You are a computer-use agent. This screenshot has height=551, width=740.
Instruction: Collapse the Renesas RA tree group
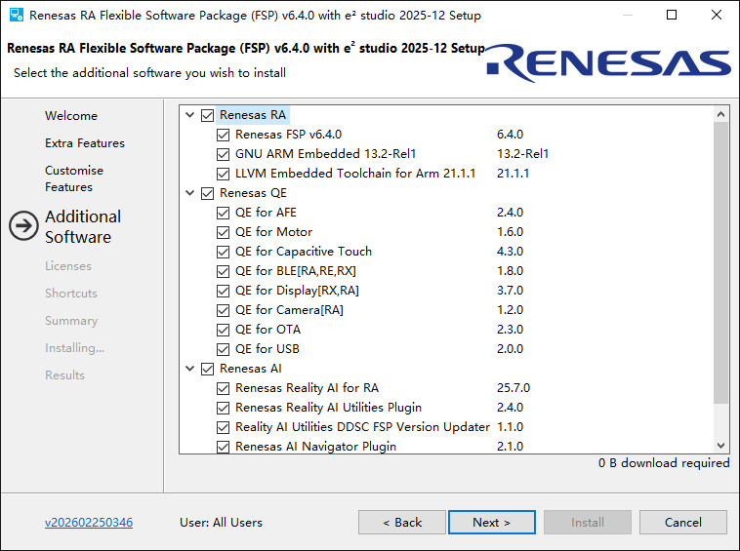click(190, 115)
